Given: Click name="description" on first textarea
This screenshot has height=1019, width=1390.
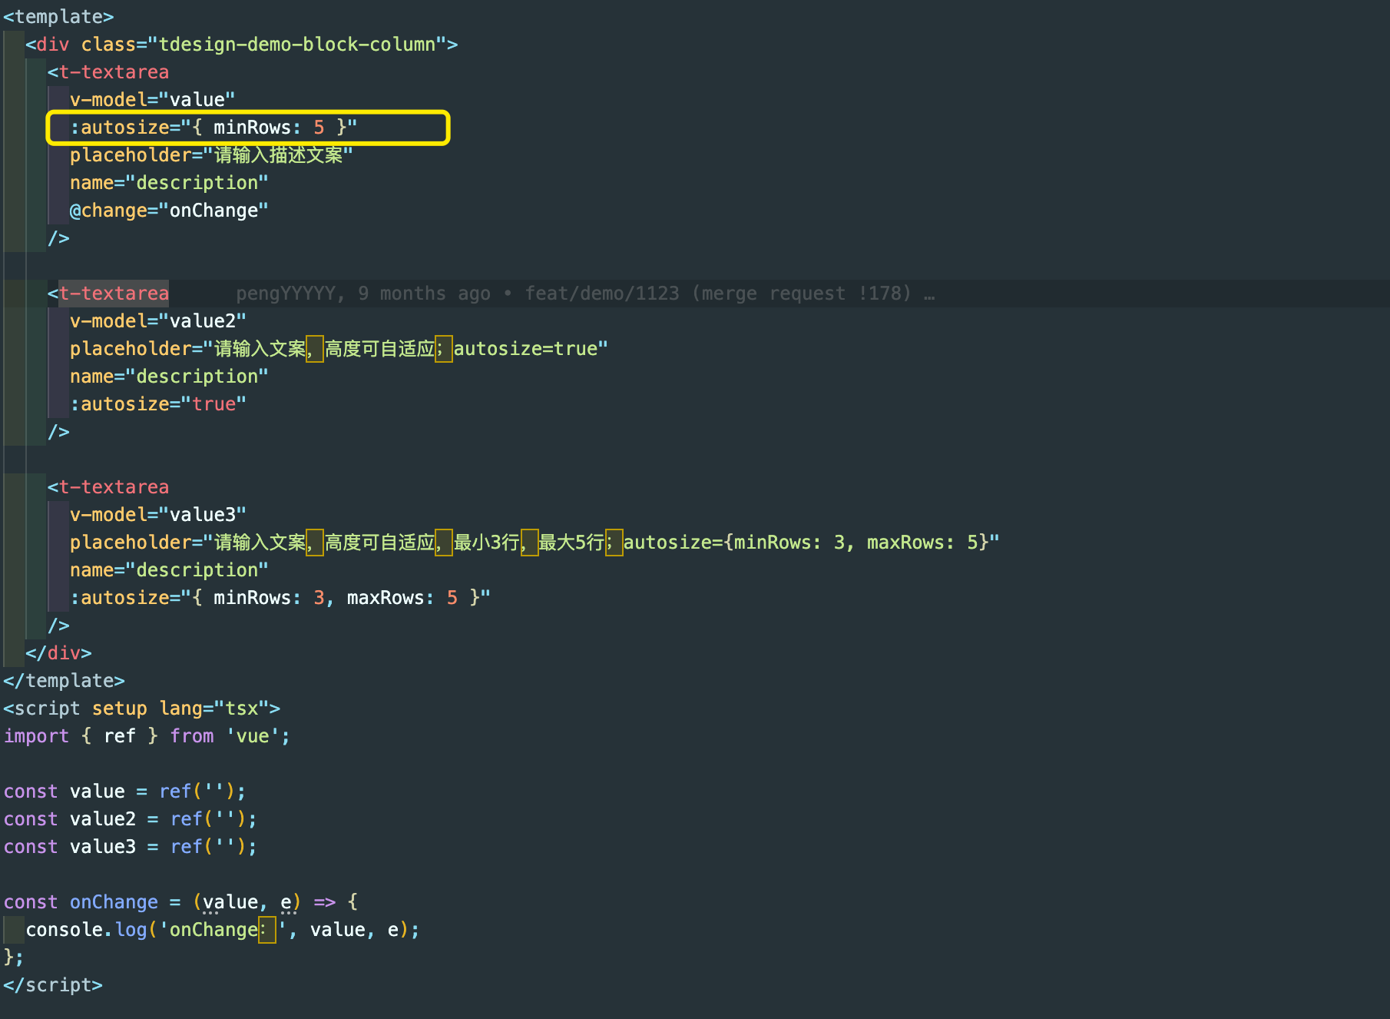Looking at the screenshot, I should coord(169,182).
